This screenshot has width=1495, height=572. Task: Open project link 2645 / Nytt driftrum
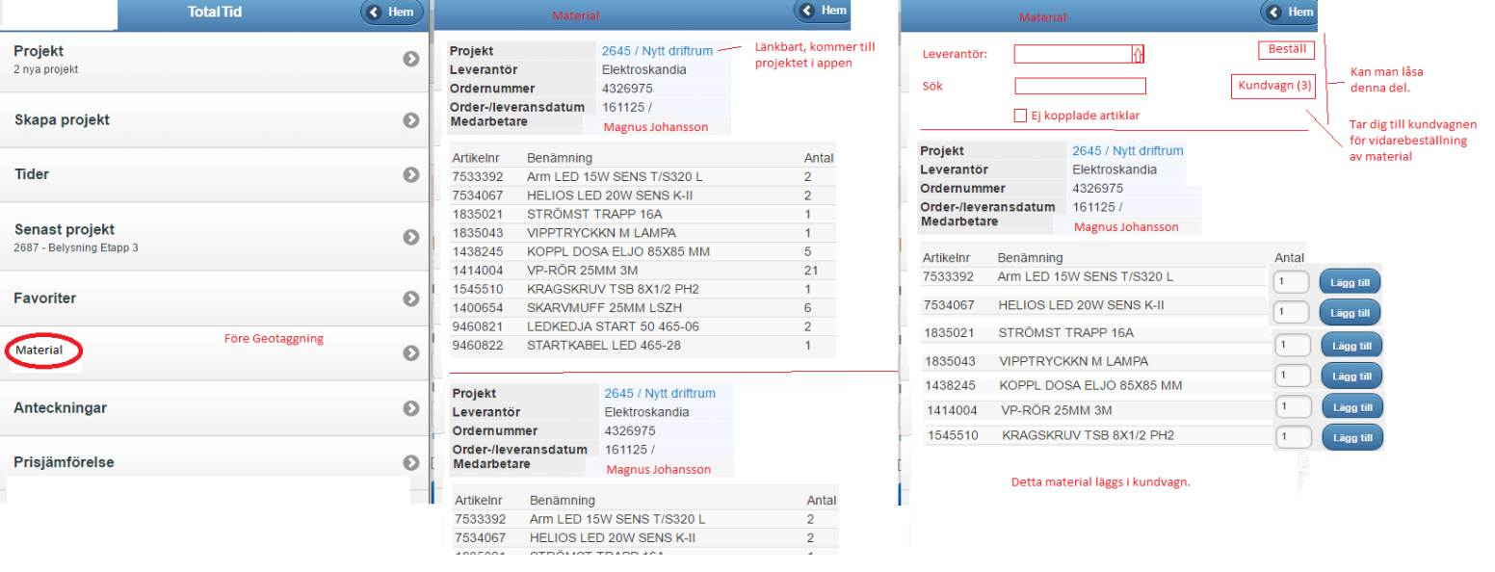(658, 51)
